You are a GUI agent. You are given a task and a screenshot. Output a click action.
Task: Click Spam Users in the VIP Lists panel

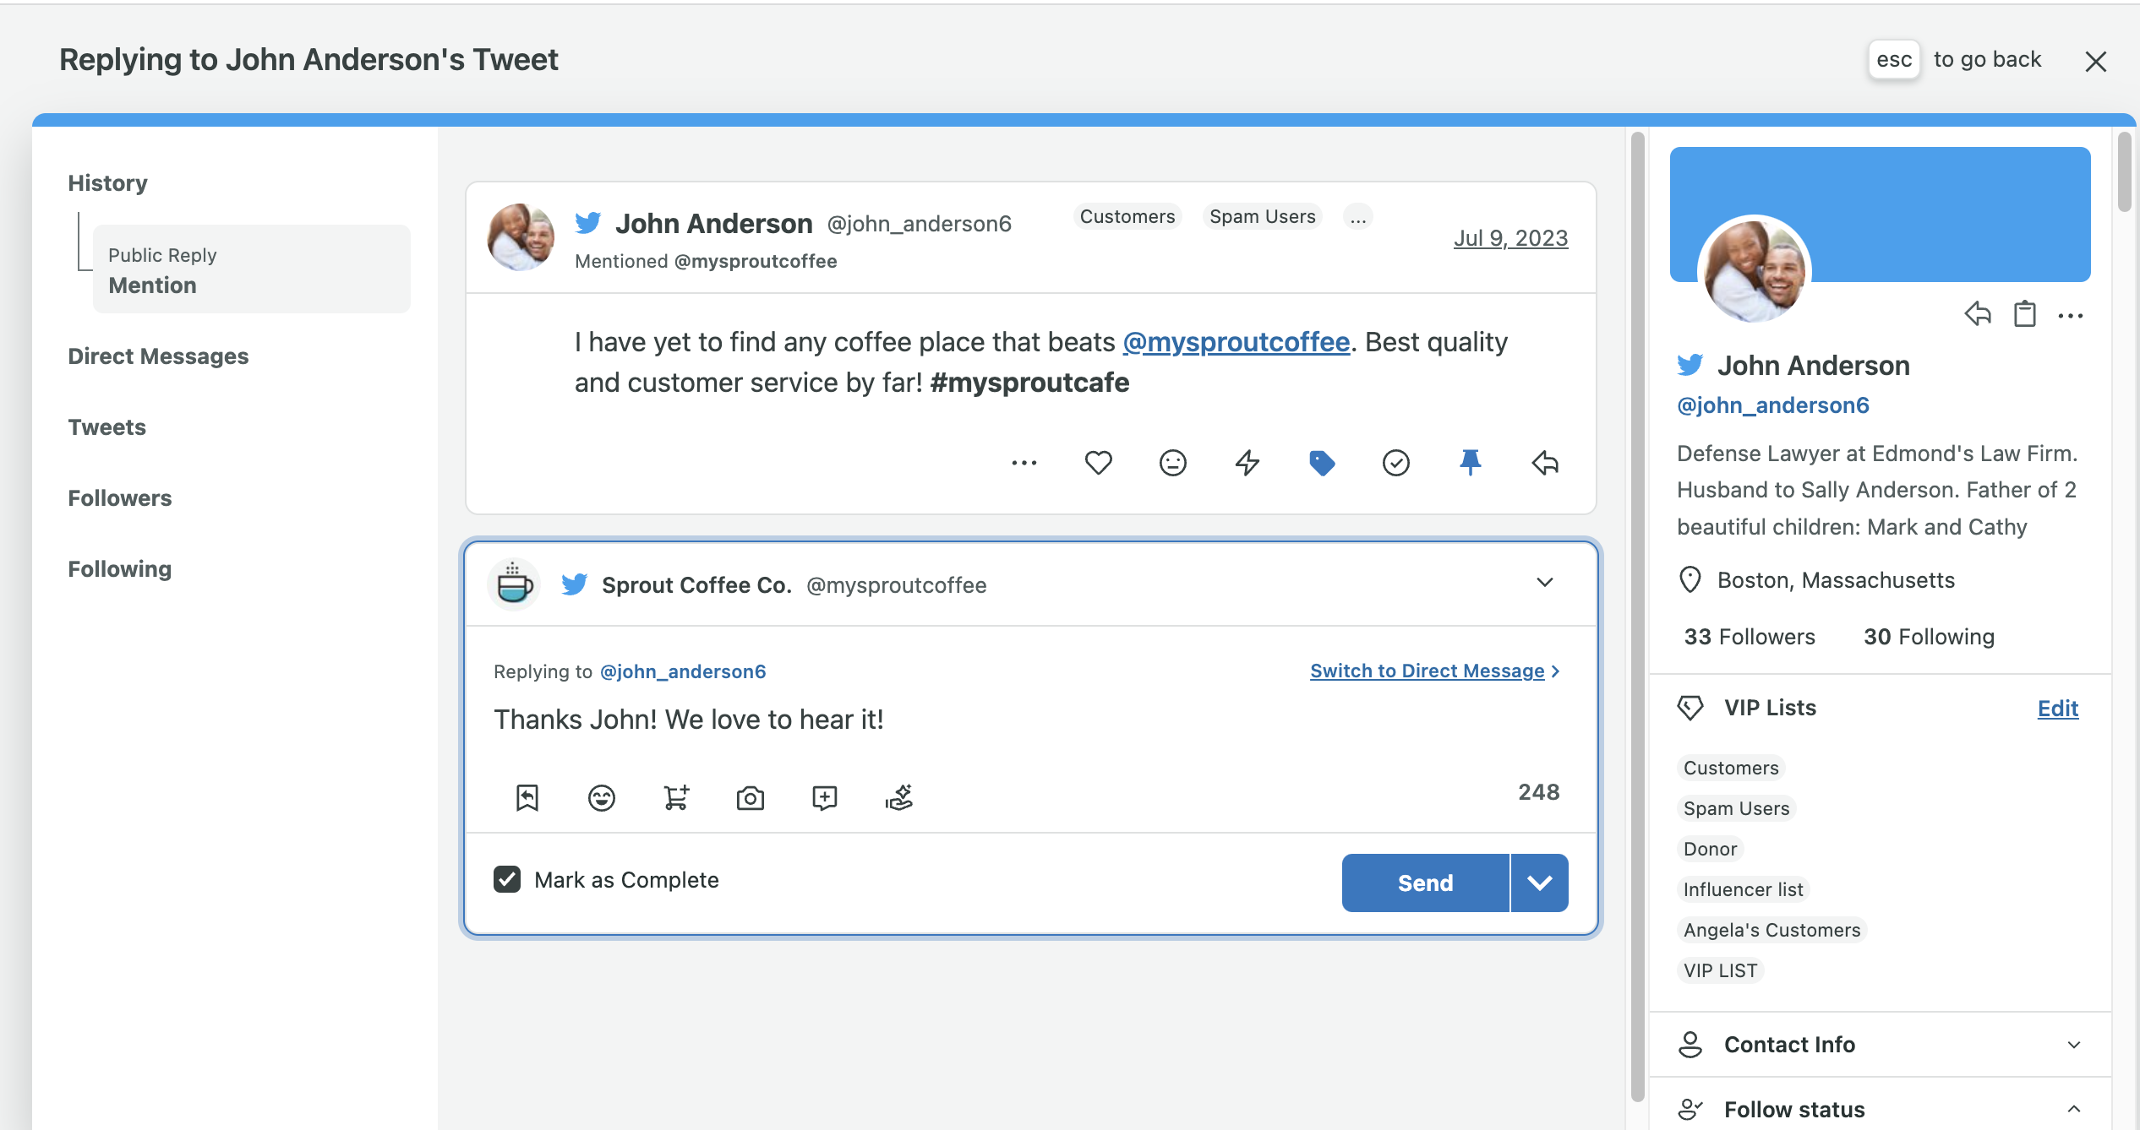pyautogui.click(x=1736, y=808)
